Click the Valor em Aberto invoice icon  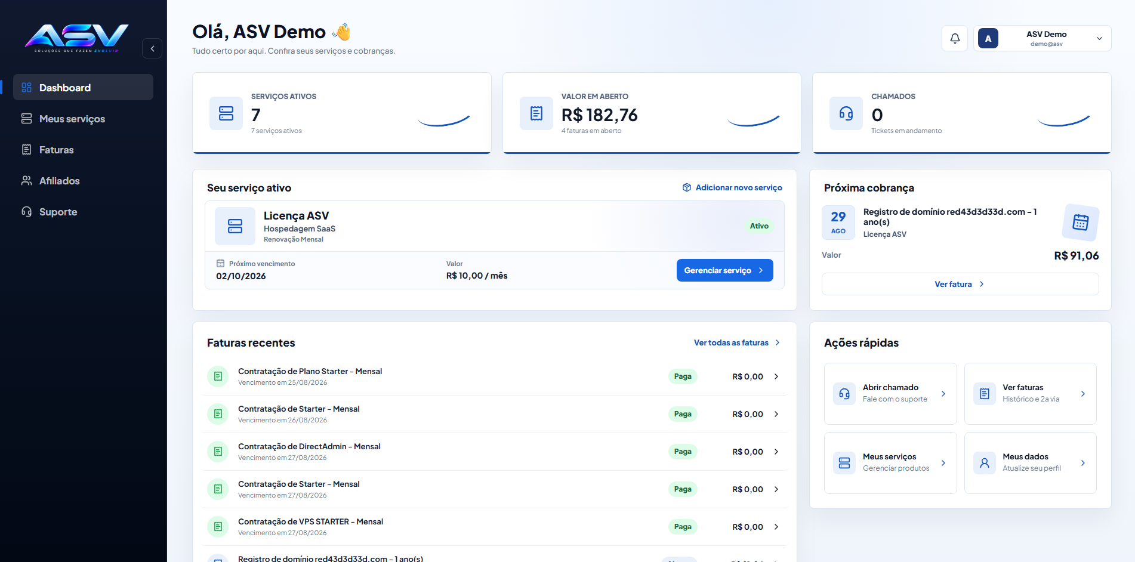point(536,113)
